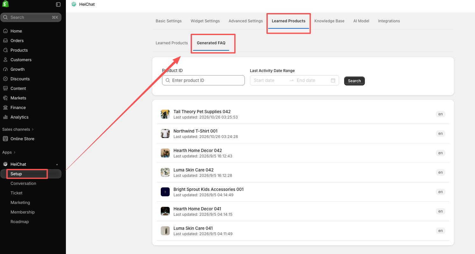Open Tail Theory Pet Supplies 042 thumbnail
Screen dimensions: 475x254
(165, 114)
